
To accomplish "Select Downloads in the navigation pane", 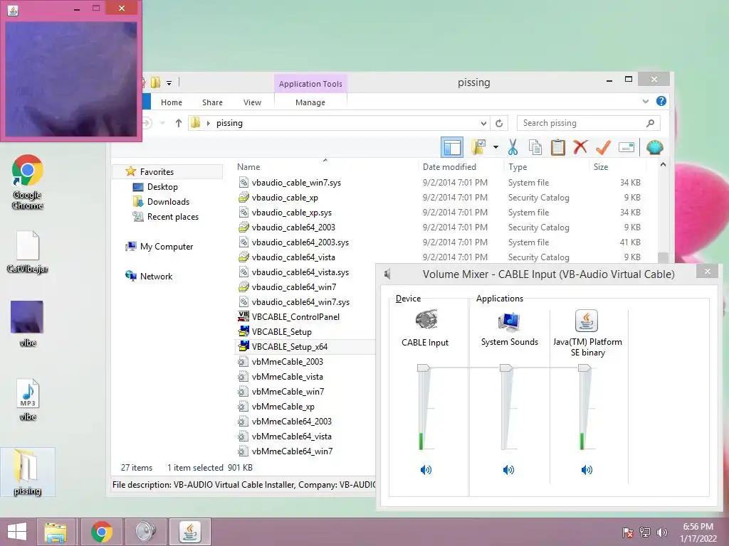I will (x=168, y=201).
